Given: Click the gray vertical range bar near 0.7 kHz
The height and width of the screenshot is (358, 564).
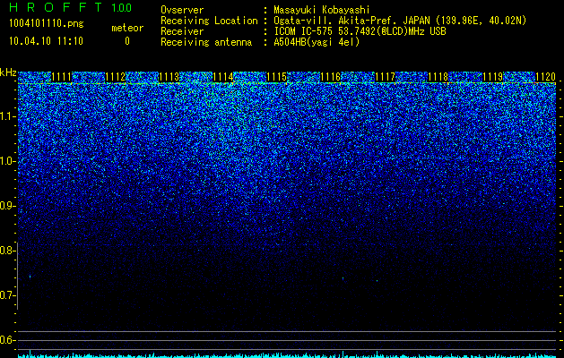Looking at the screenshot, I should point(18,277).
